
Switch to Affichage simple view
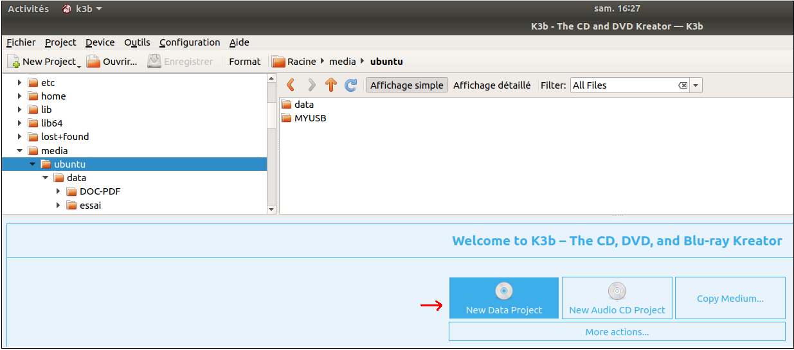click(407, 85)
